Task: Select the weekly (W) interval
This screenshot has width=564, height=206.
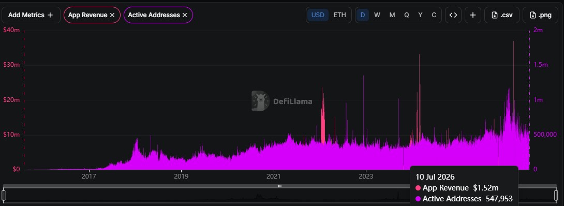Action: click(377, 15)
